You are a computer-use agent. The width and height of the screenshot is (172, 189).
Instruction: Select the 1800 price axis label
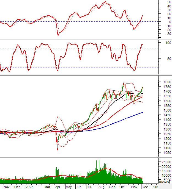coord(166,82)
